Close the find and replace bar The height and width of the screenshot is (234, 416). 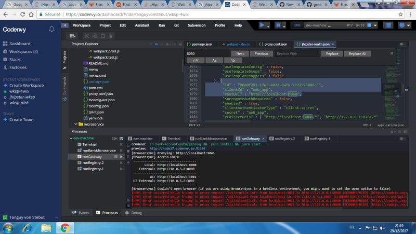click(x=392, y=53)
